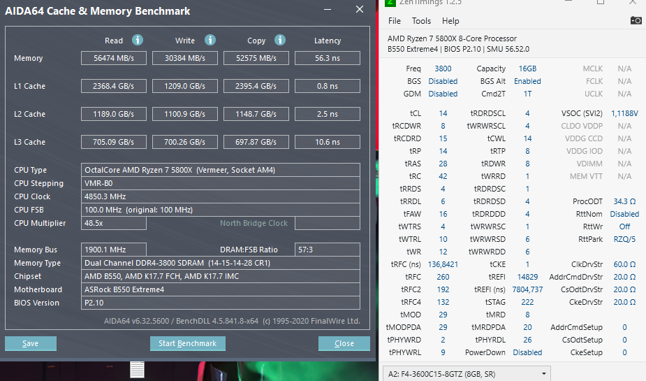Open the Help menu in ZenTimings
This screenshot has width=646, height=381.
tap(450, 20)
